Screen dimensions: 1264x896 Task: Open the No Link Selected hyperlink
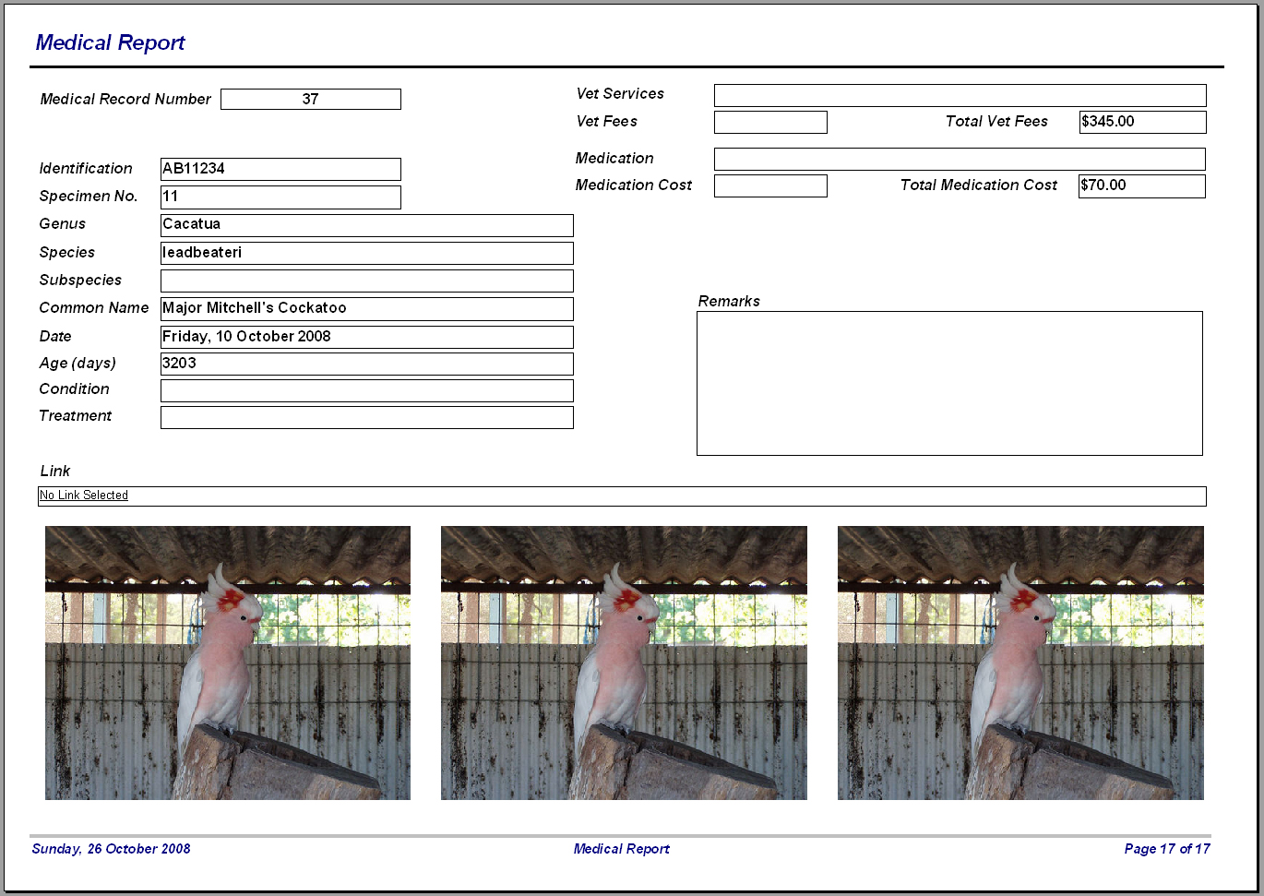pyautogui.click(x=84, y=496)
